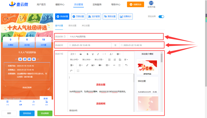This screenshot has height=118, width=207.
Task: Select the 活动设置 button
Action: pyautogui.click(x=62, y=16)
